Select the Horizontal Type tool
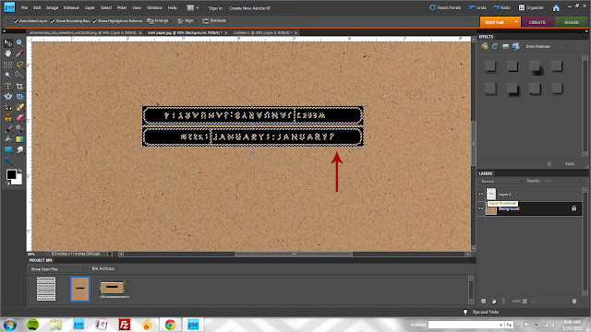 tap(8, 86)
